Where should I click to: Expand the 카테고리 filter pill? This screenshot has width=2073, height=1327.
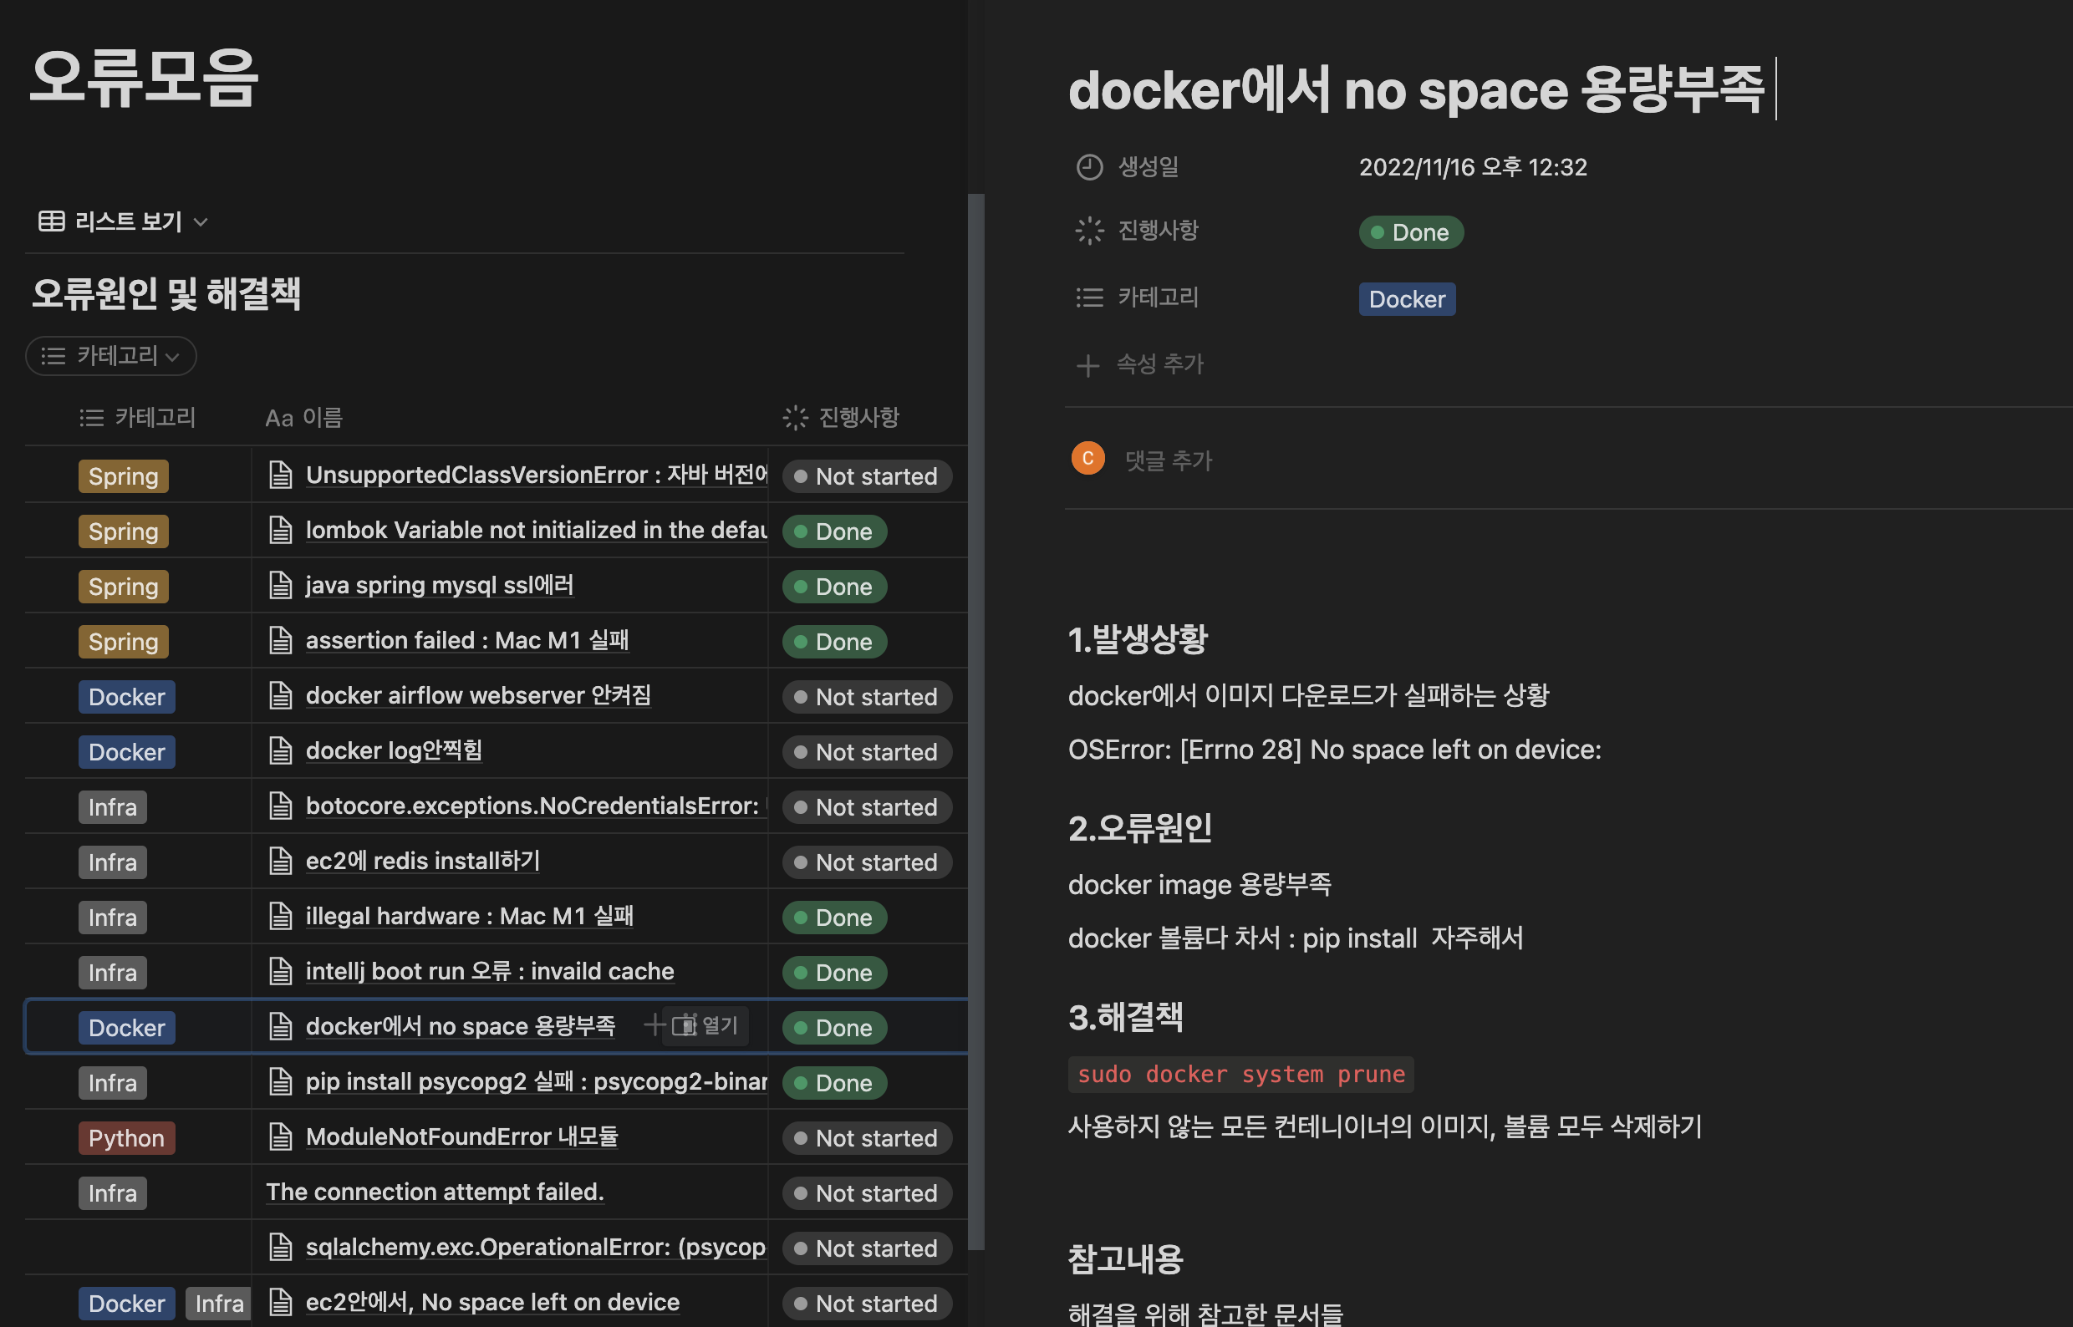(x=111, y=356)
